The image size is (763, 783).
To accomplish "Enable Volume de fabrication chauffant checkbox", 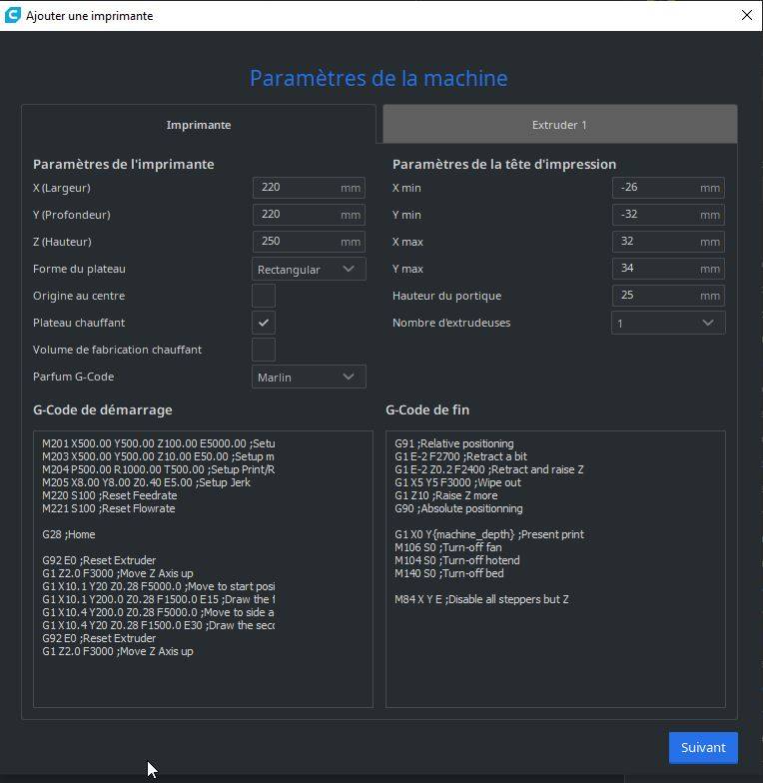I will pyautogui.click(x=264, y=350).
